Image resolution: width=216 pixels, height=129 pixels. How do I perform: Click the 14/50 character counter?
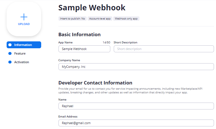(x=106, y=43)
